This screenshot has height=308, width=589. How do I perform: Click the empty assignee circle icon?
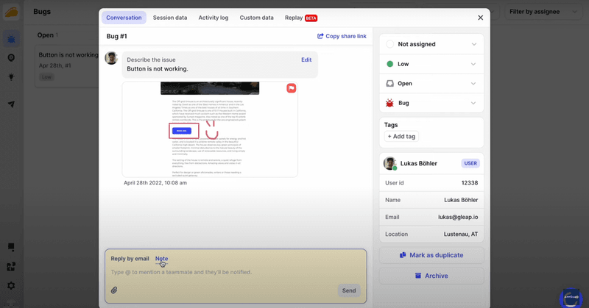(x=390, y=44)
